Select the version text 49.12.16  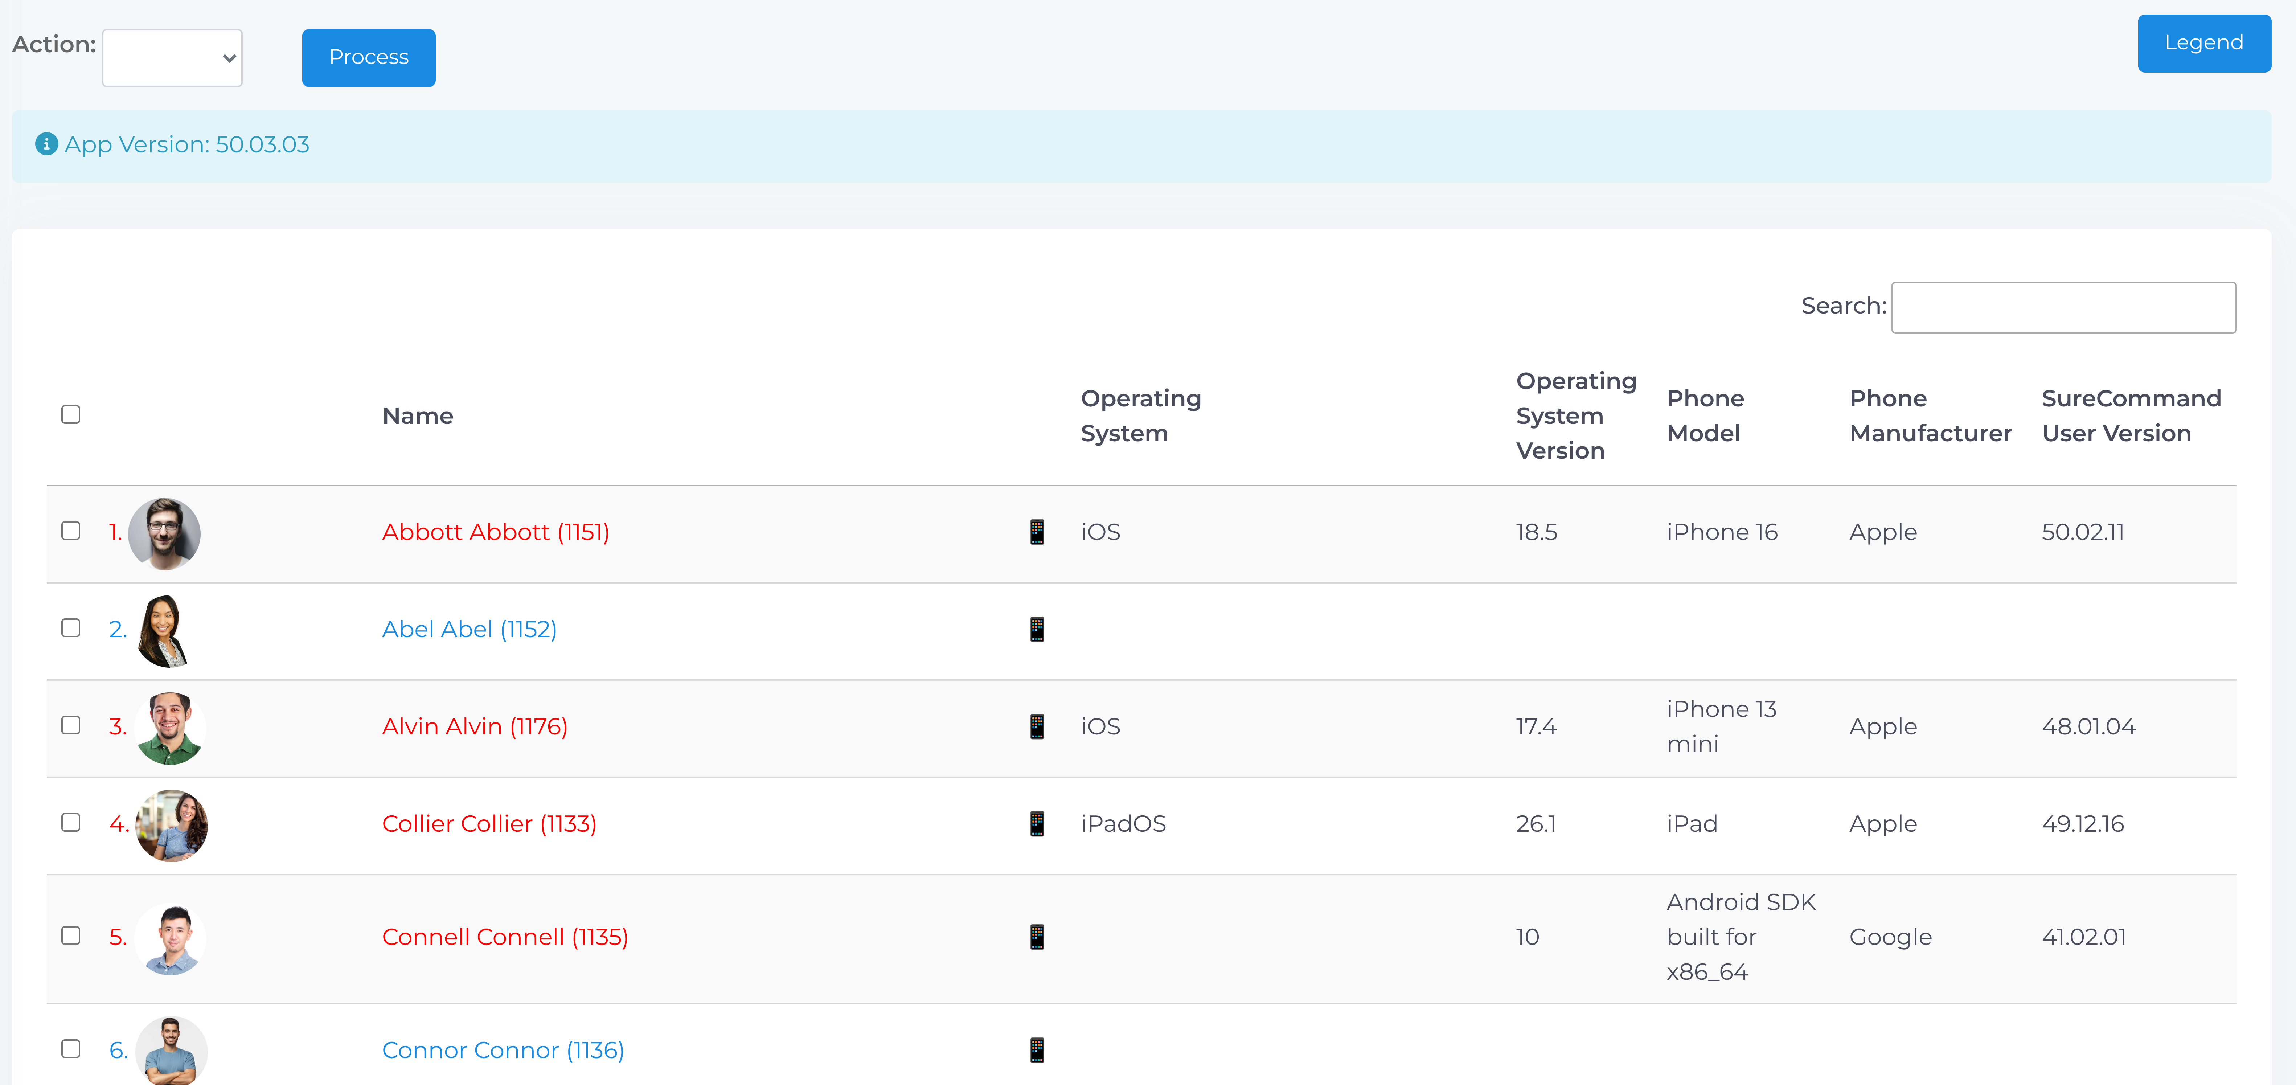(2083, 824)
